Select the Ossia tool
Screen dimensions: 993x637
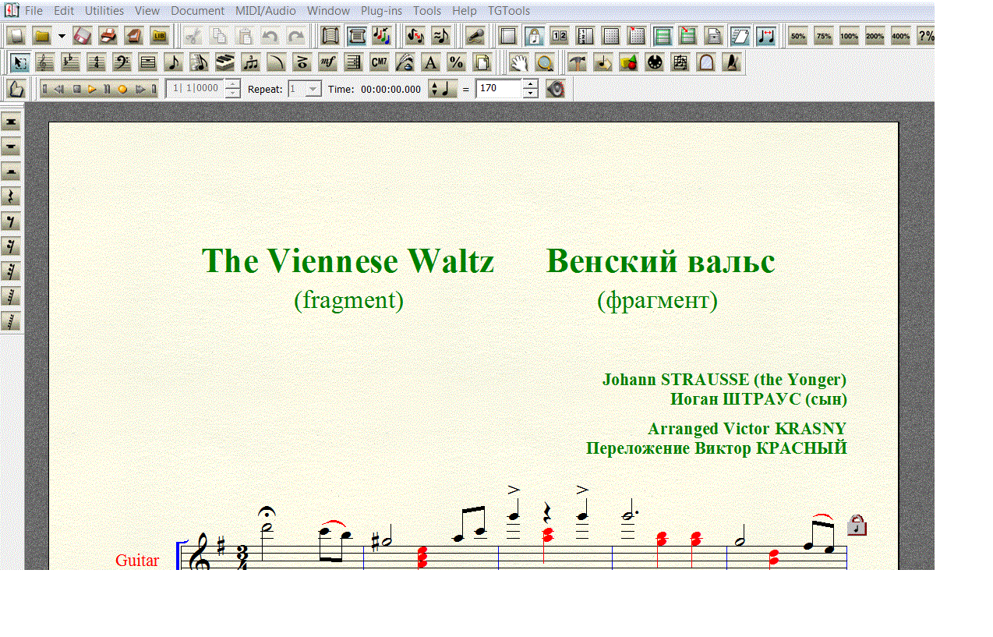[680, 62]
